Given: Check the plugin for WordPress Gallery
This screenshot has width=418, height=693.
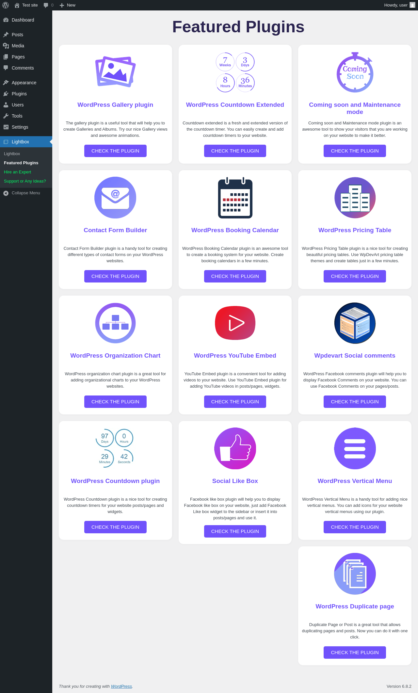Looking at the screenshot, I should click(x=115, y=151).
